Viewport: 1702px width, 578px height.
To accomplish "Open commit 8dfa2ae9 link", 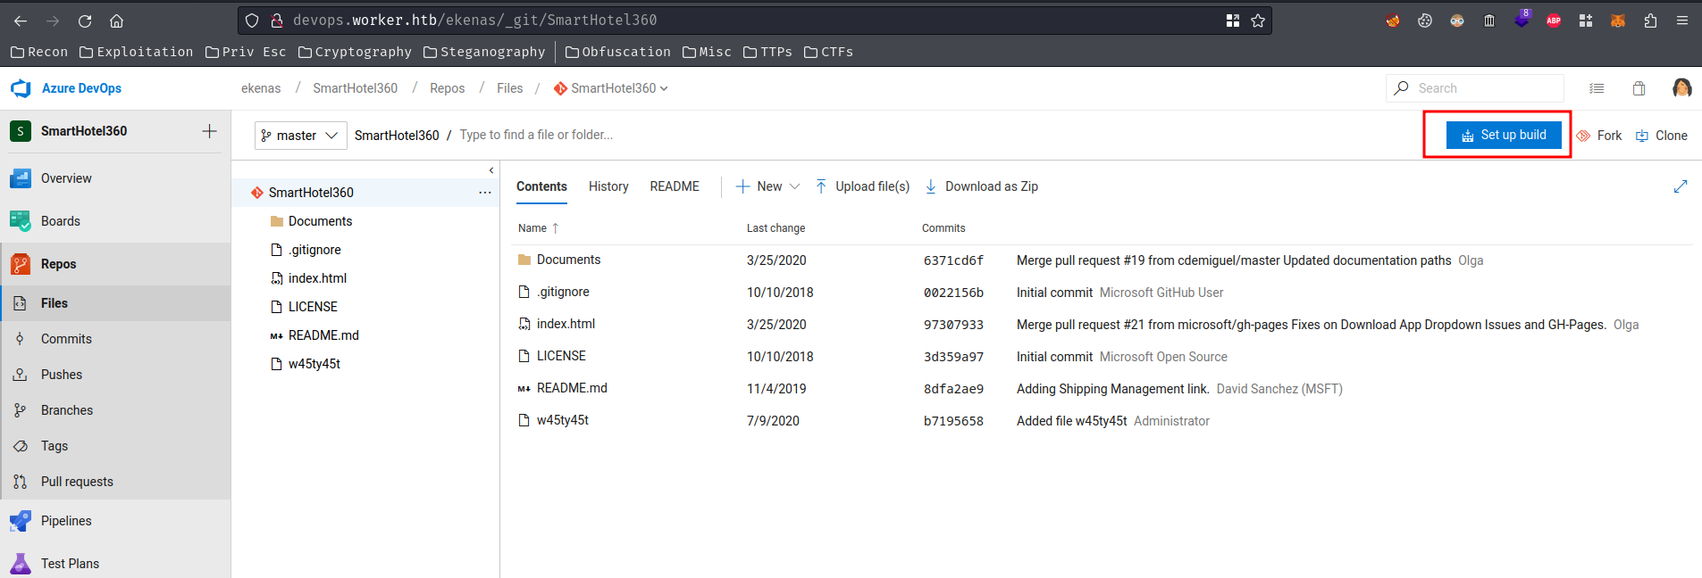I will [953, 389].
